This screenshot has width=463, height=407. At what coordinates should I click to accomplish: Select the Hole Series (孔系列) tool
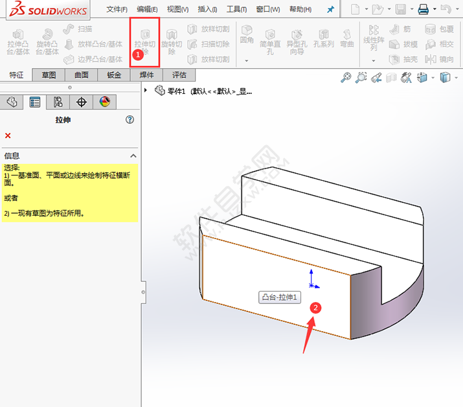324,38
